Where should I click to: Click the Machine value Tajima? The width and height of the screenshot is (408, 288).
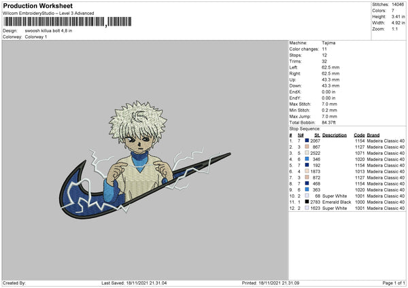328,43
